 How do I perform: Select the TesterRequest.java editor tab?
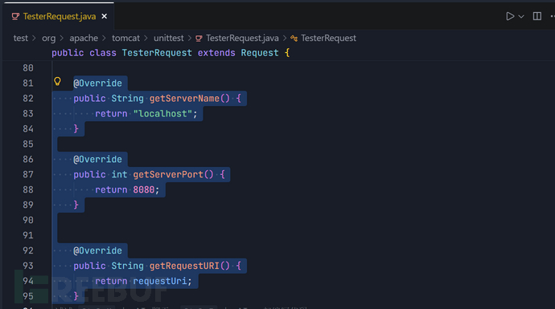[x=59, y=16]
